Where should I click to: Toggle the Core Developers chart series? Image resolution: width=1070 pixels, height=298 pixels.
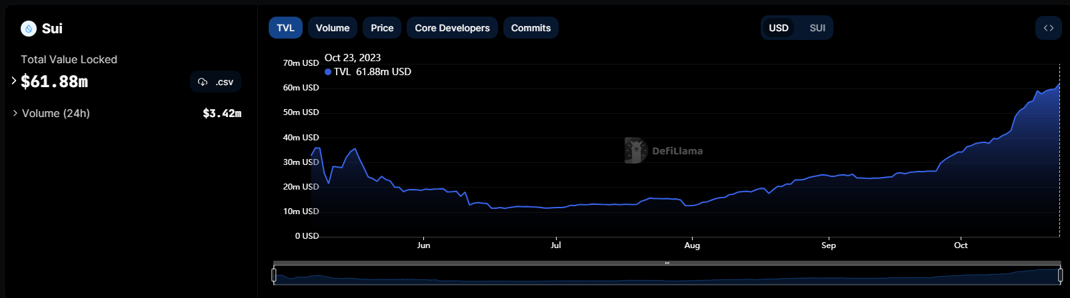click(452, 28)
